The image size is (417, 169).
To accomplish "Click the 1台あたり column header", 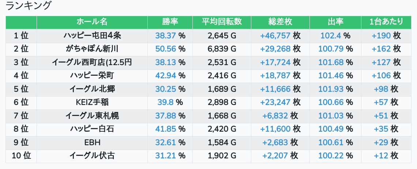I will click(386, 22).
